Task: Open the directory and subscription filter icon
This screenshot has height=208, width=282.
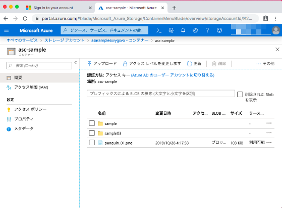Action: click(x=171, y=30)
